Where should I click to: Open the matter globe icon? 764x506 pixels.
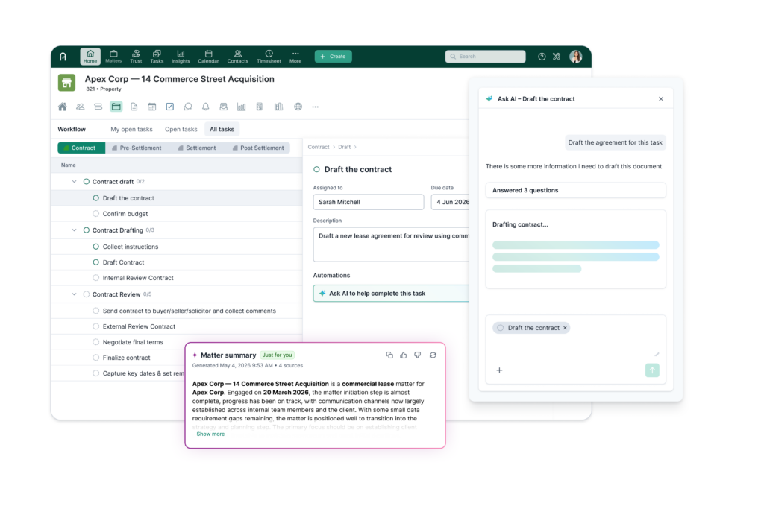click(x=298, y=107)
